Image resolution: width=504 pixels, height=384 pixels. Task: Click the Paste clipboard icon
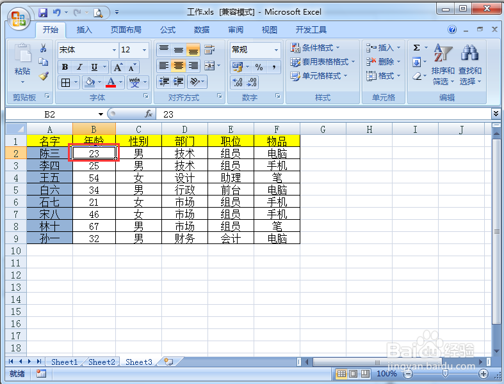pos(22,53)
